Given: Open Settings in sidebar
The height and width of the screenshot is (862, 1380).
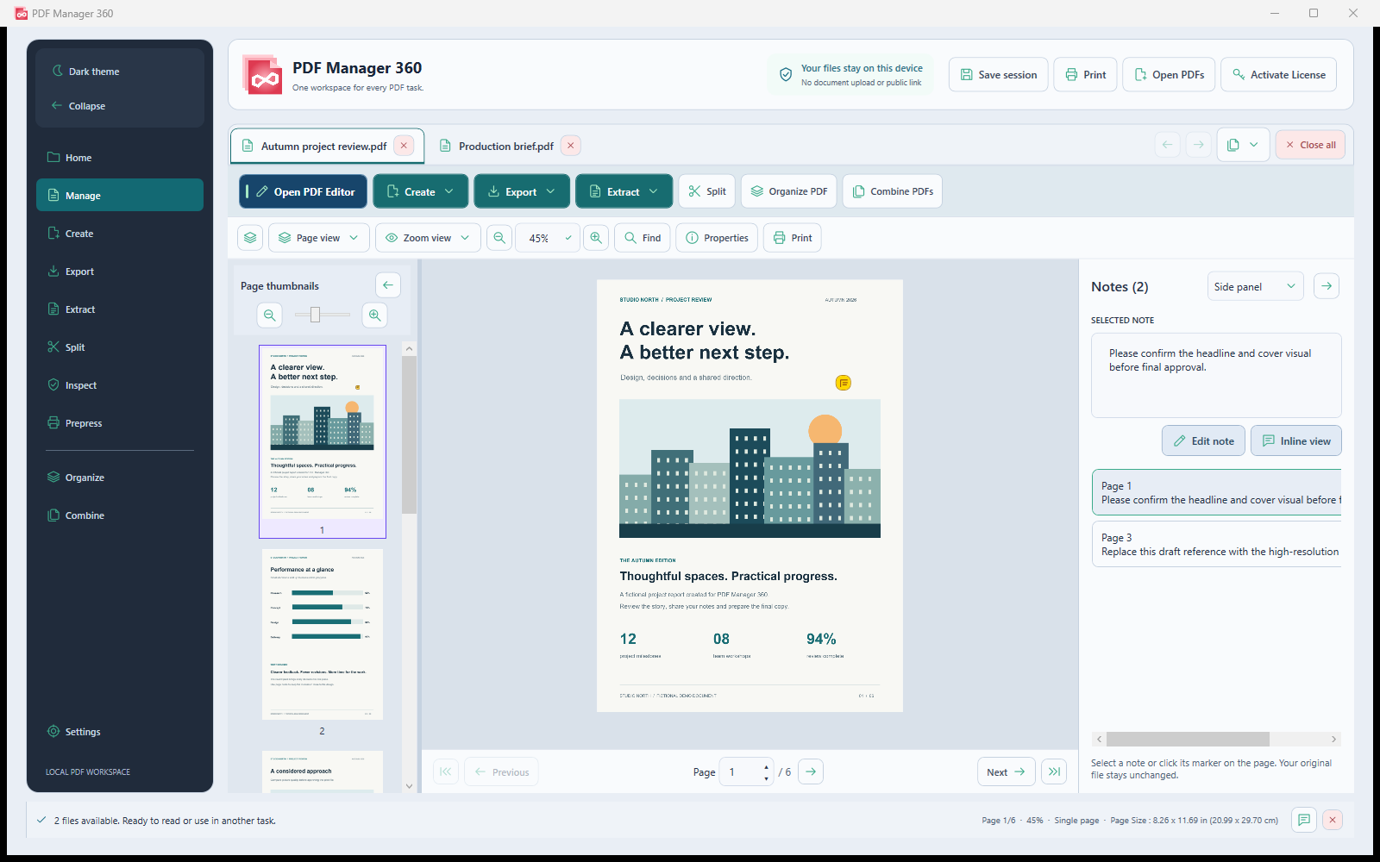Looking at the screenshot, I should point(120,732).
